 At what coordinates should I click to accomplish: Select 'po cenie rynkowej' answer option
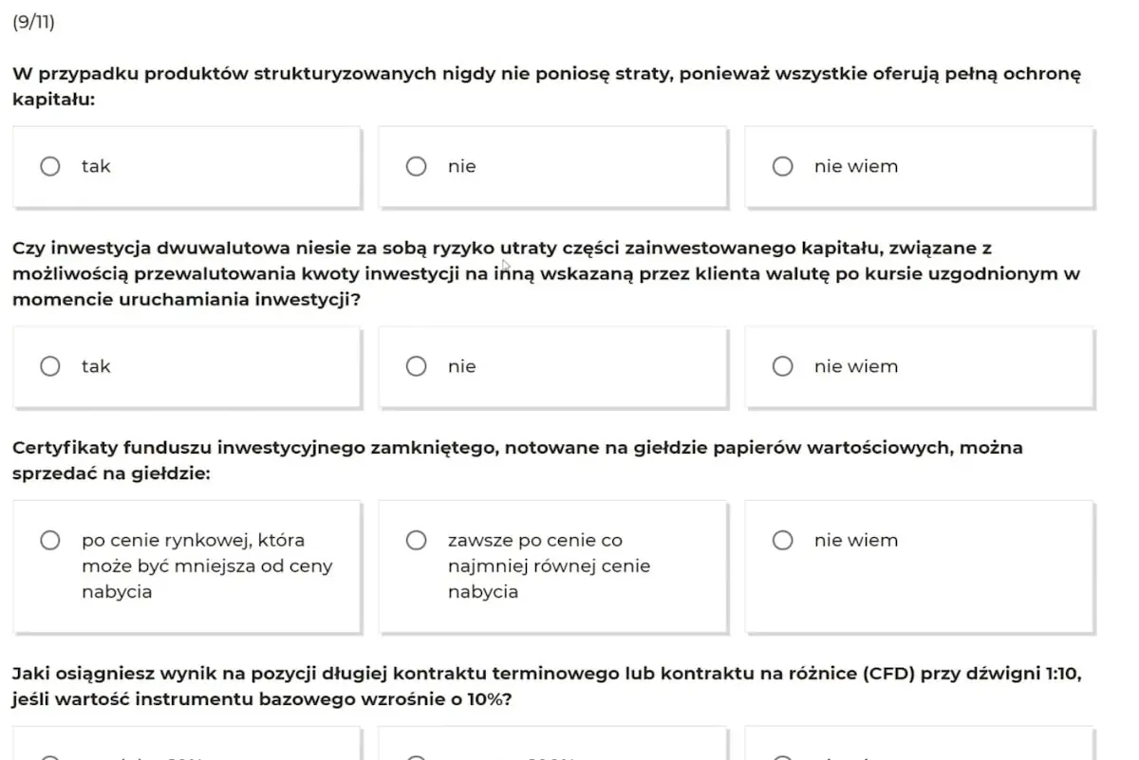pyautogui.click(x=50, y=540)
